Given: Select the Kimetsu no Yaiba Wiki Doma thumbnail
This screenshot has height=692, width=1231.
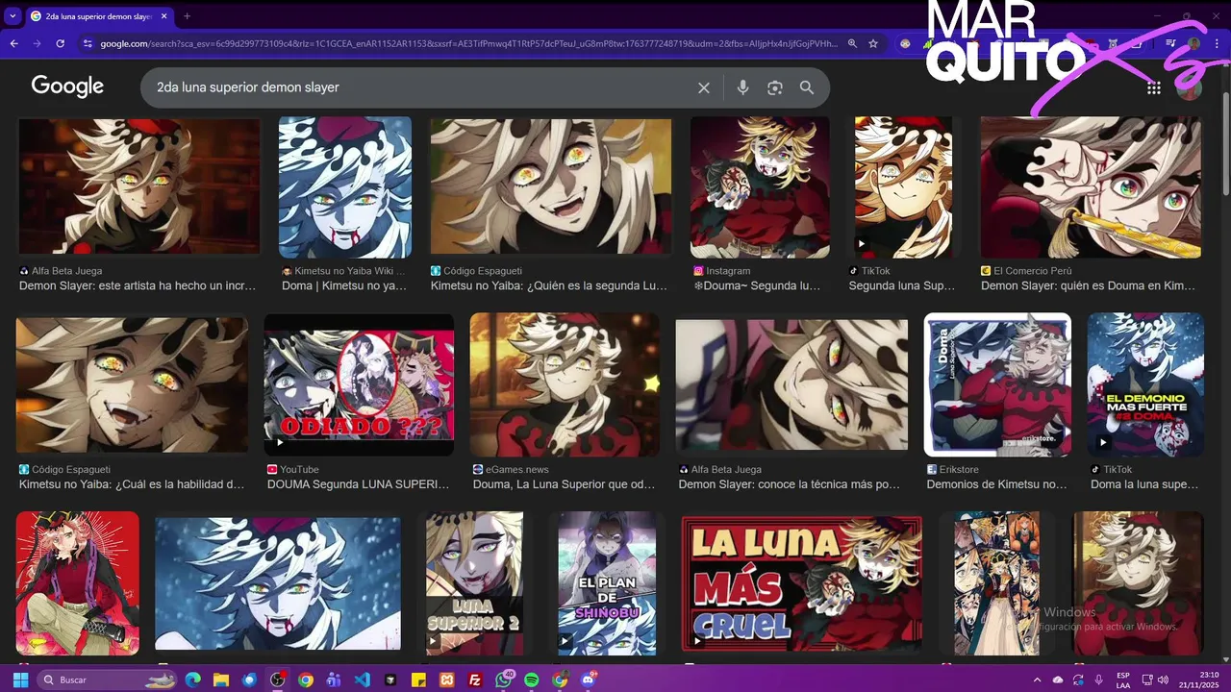Looking at the screenshot, I should tap(345, 188).
